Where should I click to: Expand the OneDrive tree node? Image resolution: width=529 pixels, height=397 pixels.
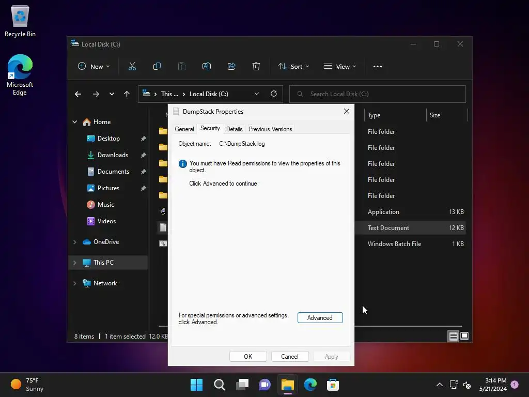click(x=74, y=242)
